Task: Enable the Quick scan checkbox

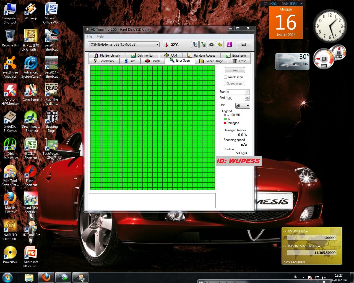Action: [x=225, y=77]
